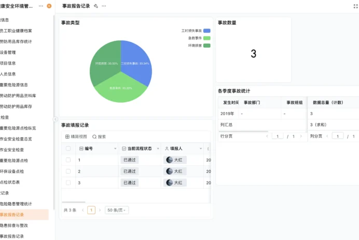Open 作业安全检查总览 in the sidebar
The image size is (359, 240).
(x=16, y=139)
